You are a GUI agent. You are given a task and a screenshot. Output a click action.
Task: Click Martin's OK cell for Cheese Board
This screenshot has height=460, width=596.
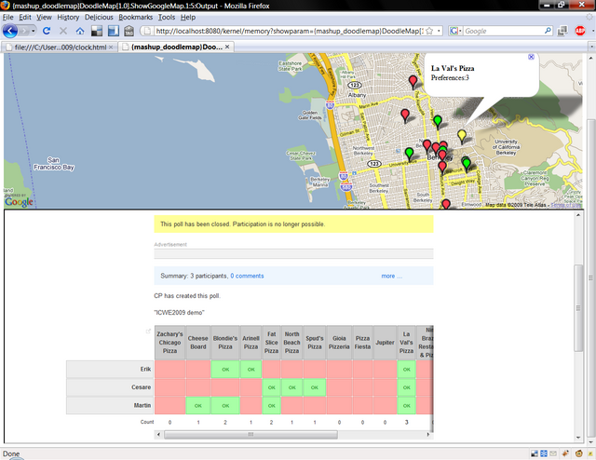click(198, 406)
